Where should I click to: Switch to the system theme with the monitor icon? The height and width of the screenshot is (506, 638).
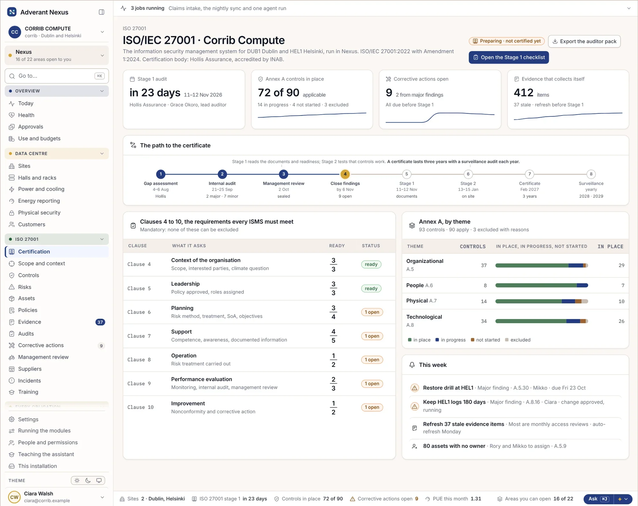[99, 480]
